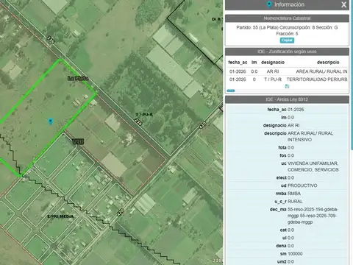Click the dec_ma resolution reference text

coord(313,216)
